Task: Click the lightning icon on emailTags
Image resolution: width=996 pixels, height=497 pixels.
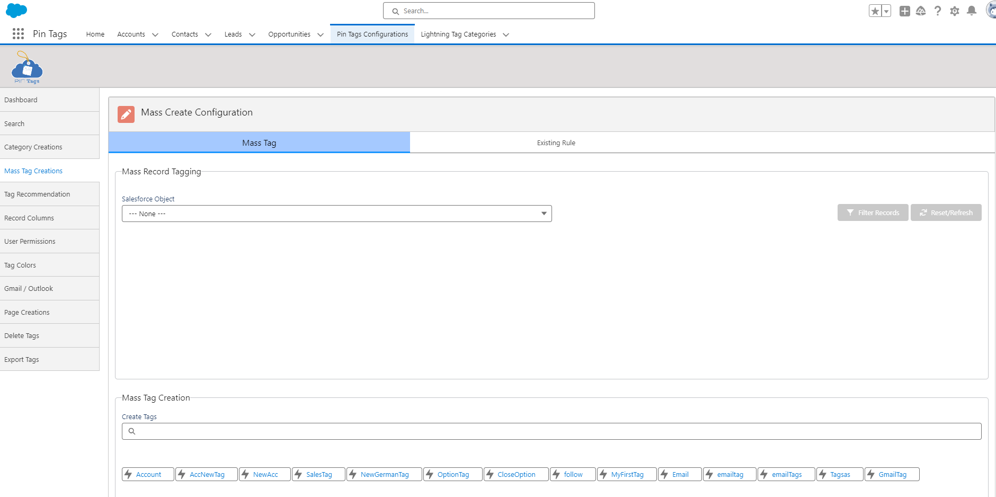Action: tap(764, 474)
